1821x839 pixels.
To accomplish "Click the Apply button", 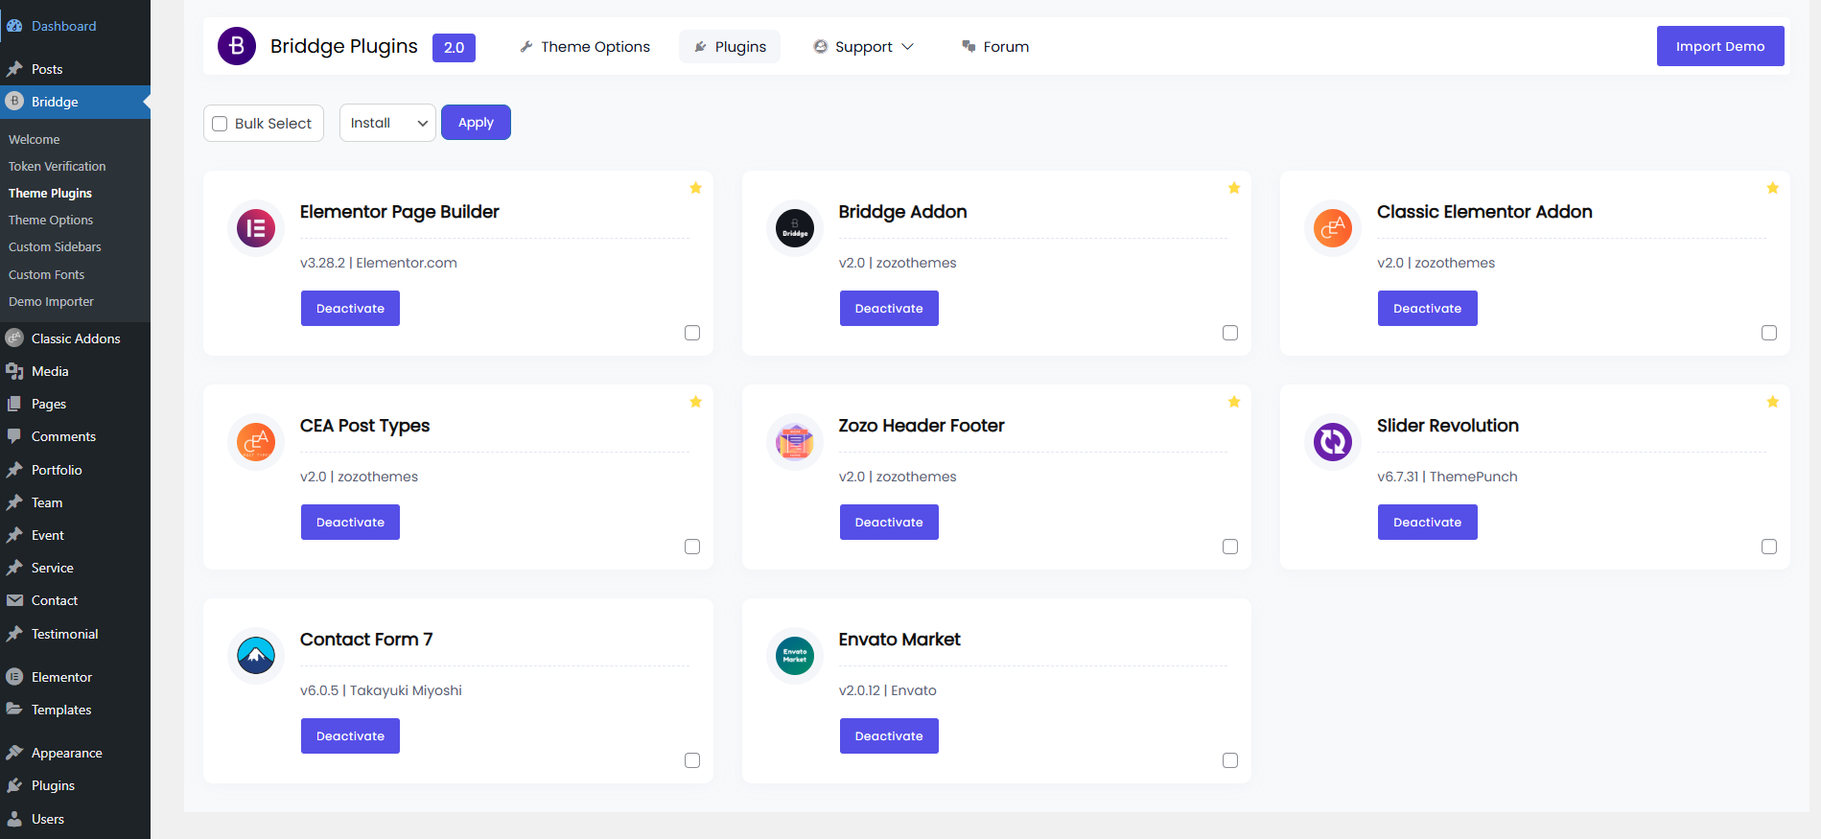I will point(476,123).
